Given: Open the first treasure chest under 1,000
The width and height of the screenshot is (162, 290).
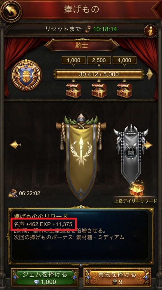Looking at the screenshot, I should [x=74, y=90].
